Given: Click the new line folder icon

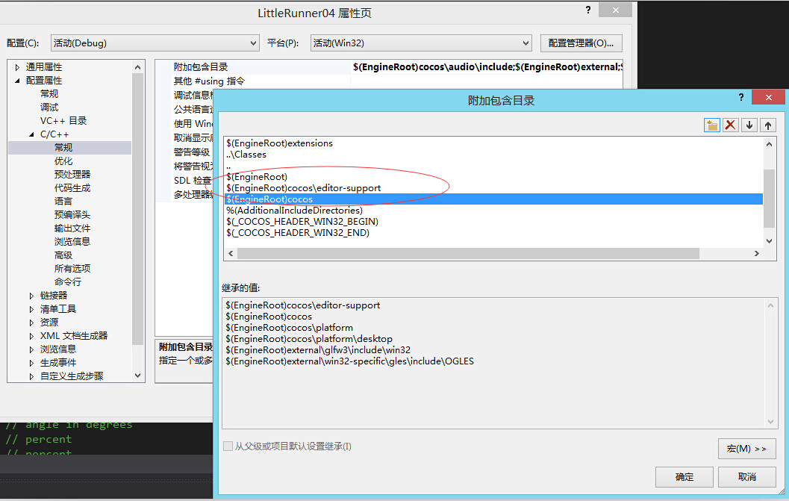Looking at the screenshot, I should (711, 125).
